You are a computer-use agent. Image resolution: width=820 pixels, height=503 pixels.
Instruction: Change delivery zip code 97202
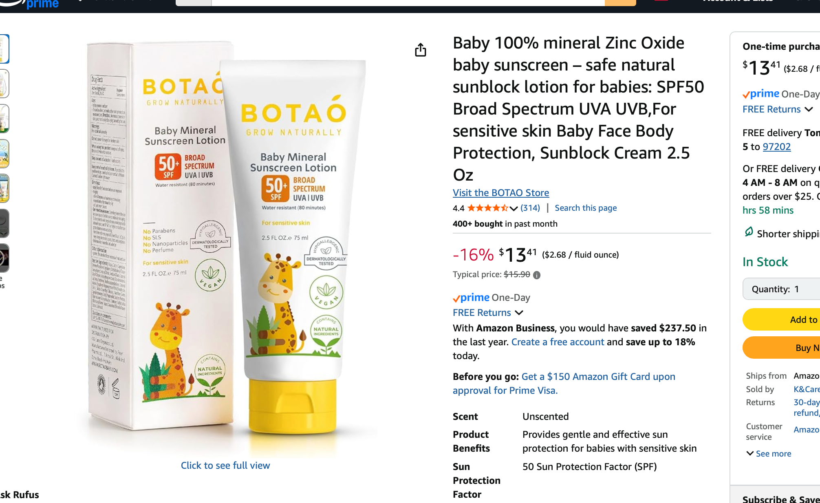776,147
